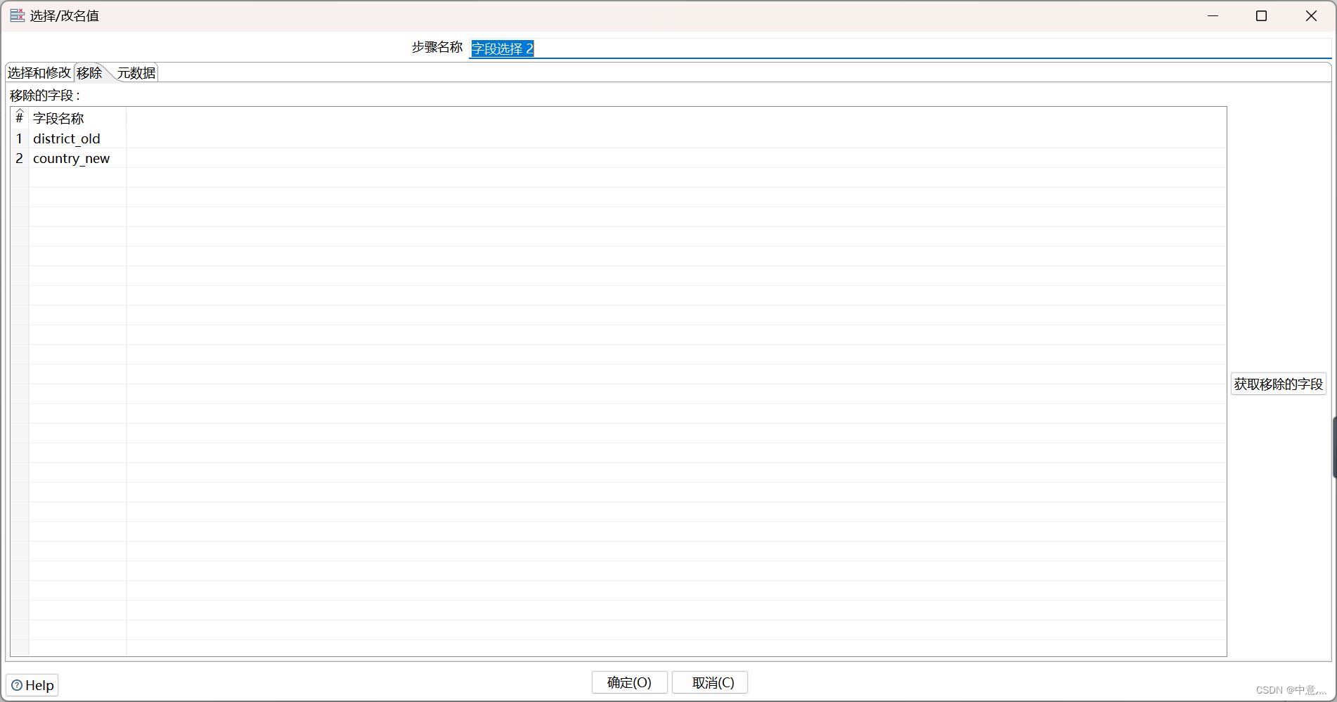Image resolution: width=1337 pixels, height=702 pixels.
Task: Open the 移除 tab
Action: pos(90,73)
